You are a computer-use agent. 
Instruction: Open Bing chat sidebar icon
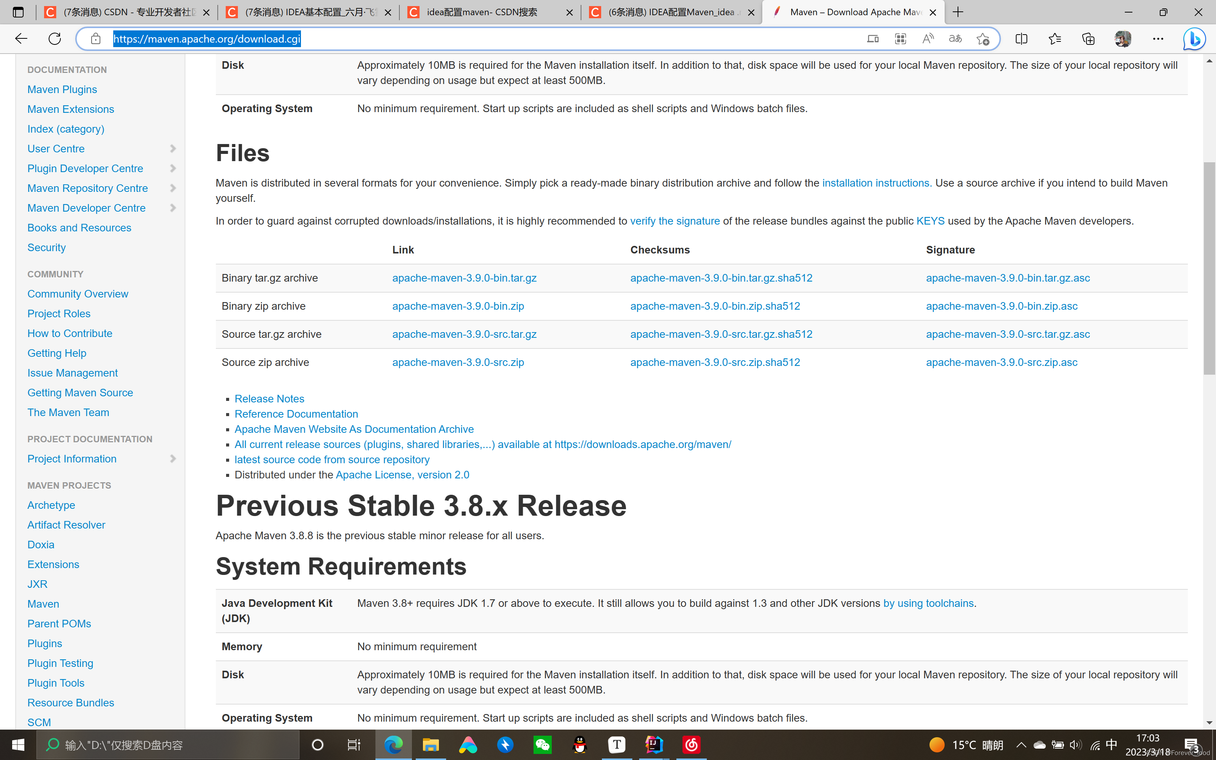[x=1194, y=39]
